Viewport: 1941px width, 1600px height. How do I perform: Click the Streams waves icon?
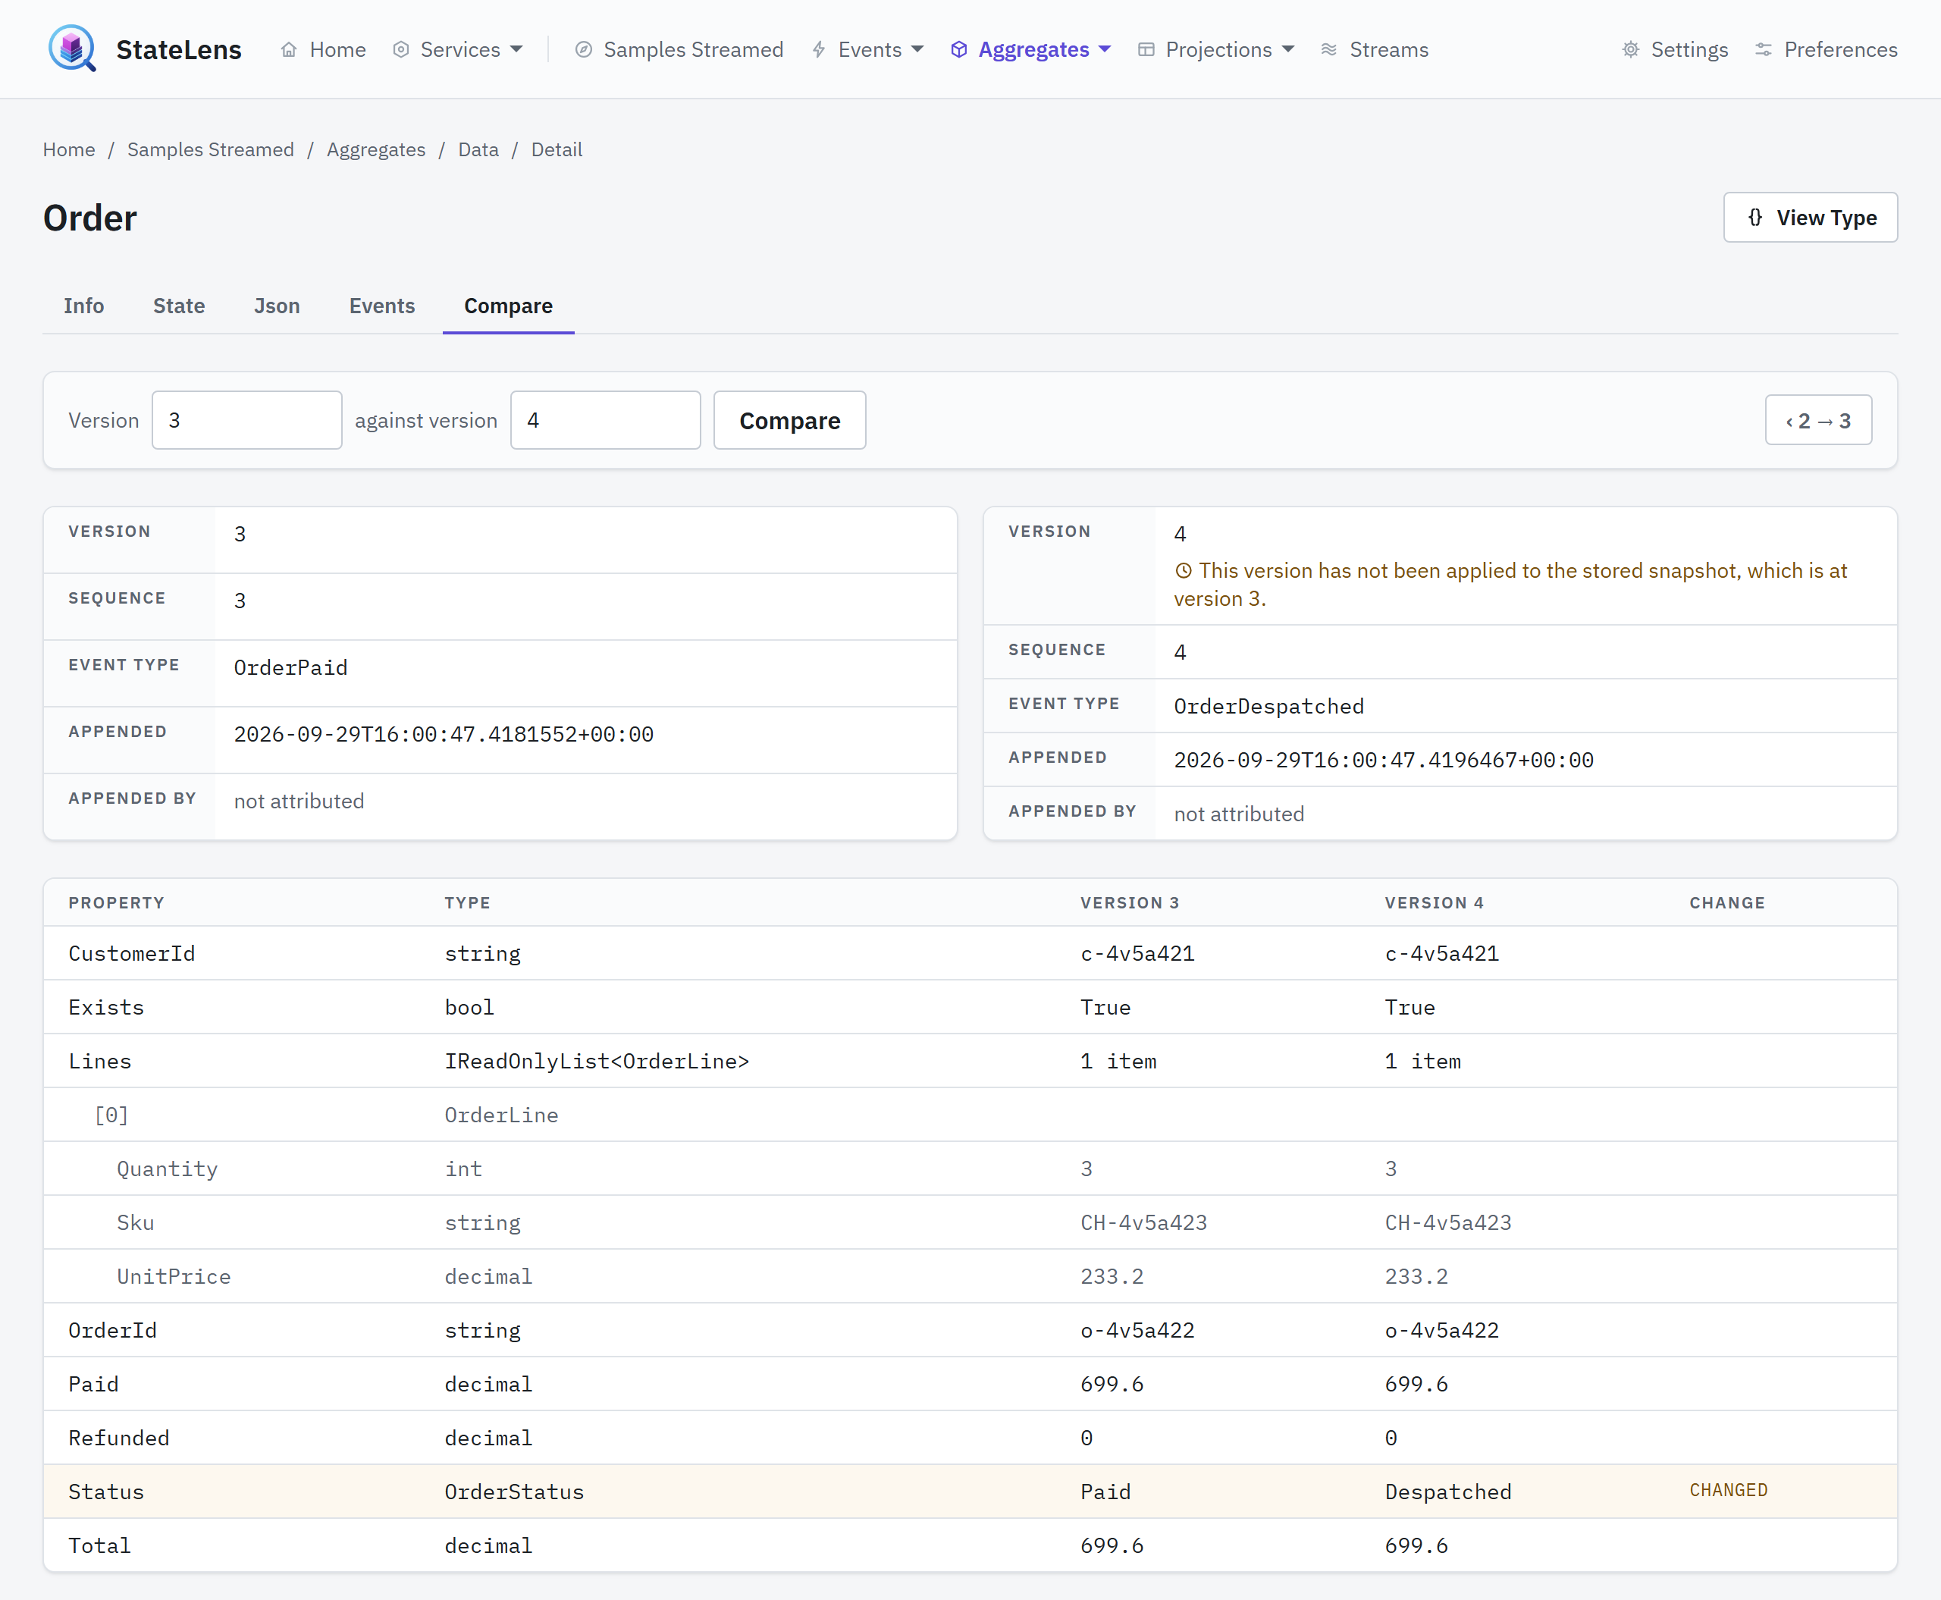click(x=1329, y=50)
